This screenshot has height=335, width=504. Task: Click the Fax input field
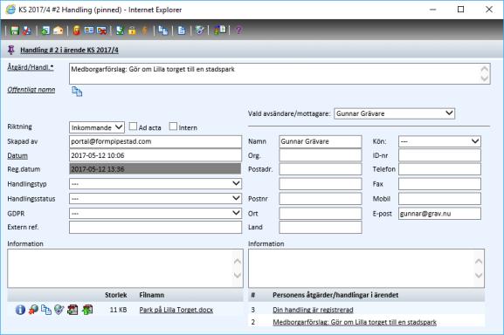pyautogui.click(x=439, y=184)
